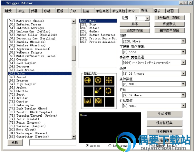This screenshot has width=194, height=152.
Task: Switch to the 升级 tab
Action: [74, 11]
